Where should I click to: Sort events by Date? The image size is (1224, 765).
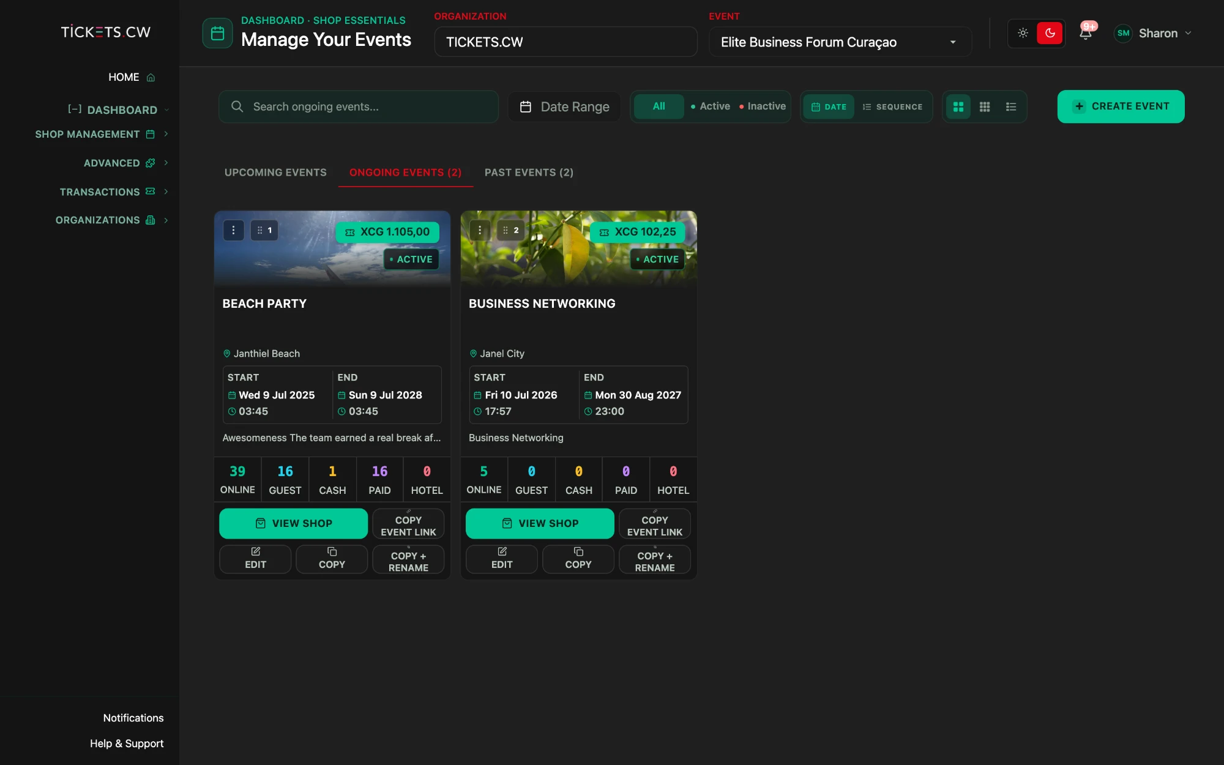(x=829, y=106)
